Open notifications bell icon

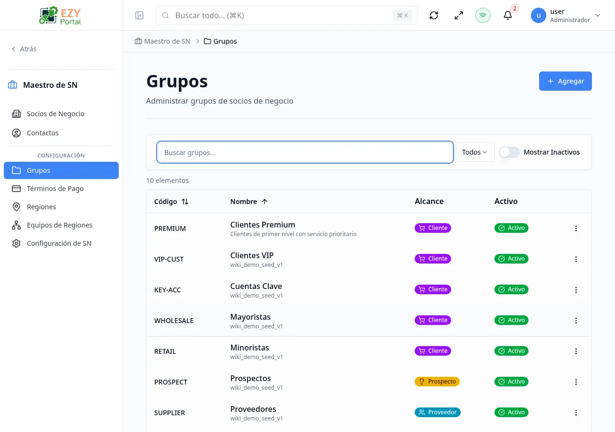(508, 15)
